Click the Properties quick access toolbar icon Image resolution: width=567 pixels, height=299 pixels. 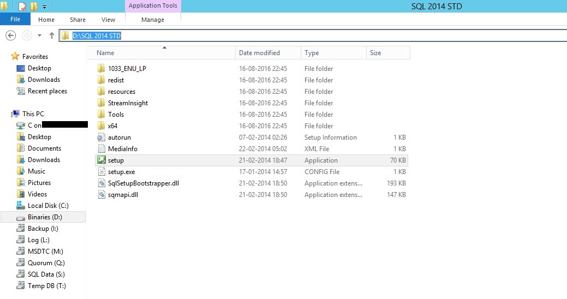point(22,6)
